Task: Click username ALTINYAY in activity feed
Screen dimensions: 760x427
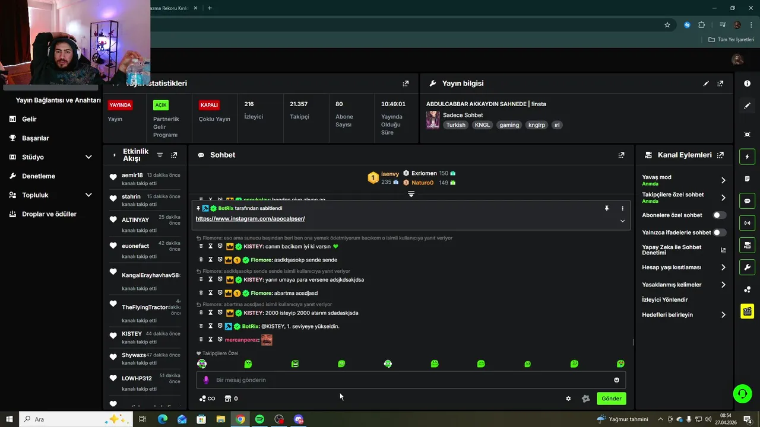Action: pyautogui.click(x=135, y=220)
